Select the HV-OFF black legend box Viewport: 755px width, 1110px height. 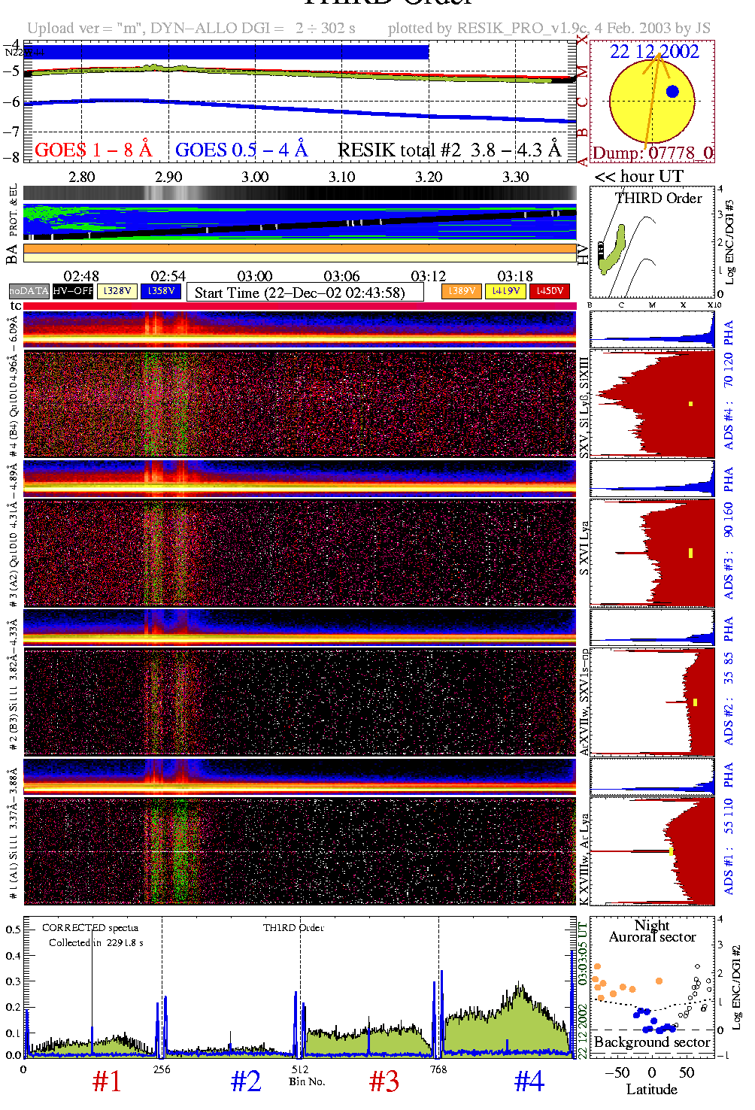(73, 291)
